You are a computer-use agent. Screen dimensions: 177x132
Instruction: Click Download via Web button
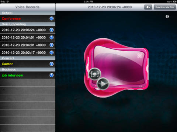(165, 7)
